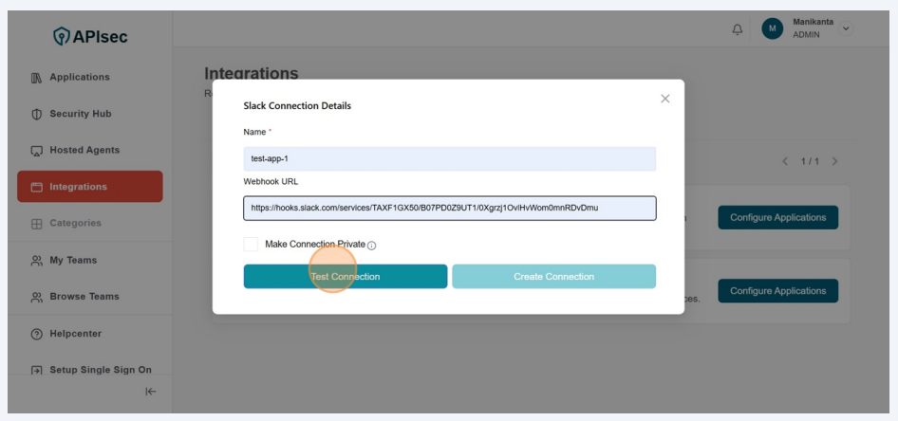Click the notification bell icon
Screen dimensions: 898x421
click(738, 28)
